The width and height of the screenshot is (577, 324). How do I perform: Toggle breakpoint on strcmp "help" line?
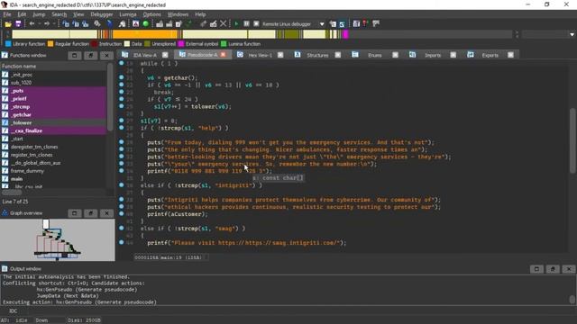click(x=122, y=128)
